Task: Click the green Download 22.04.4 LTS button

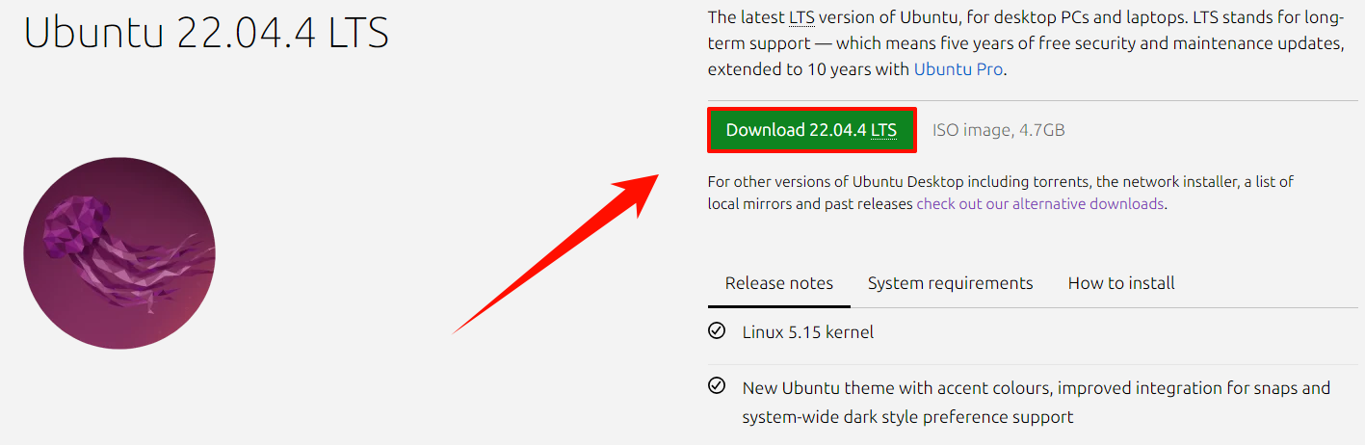Action: click(x=811, y=130)
